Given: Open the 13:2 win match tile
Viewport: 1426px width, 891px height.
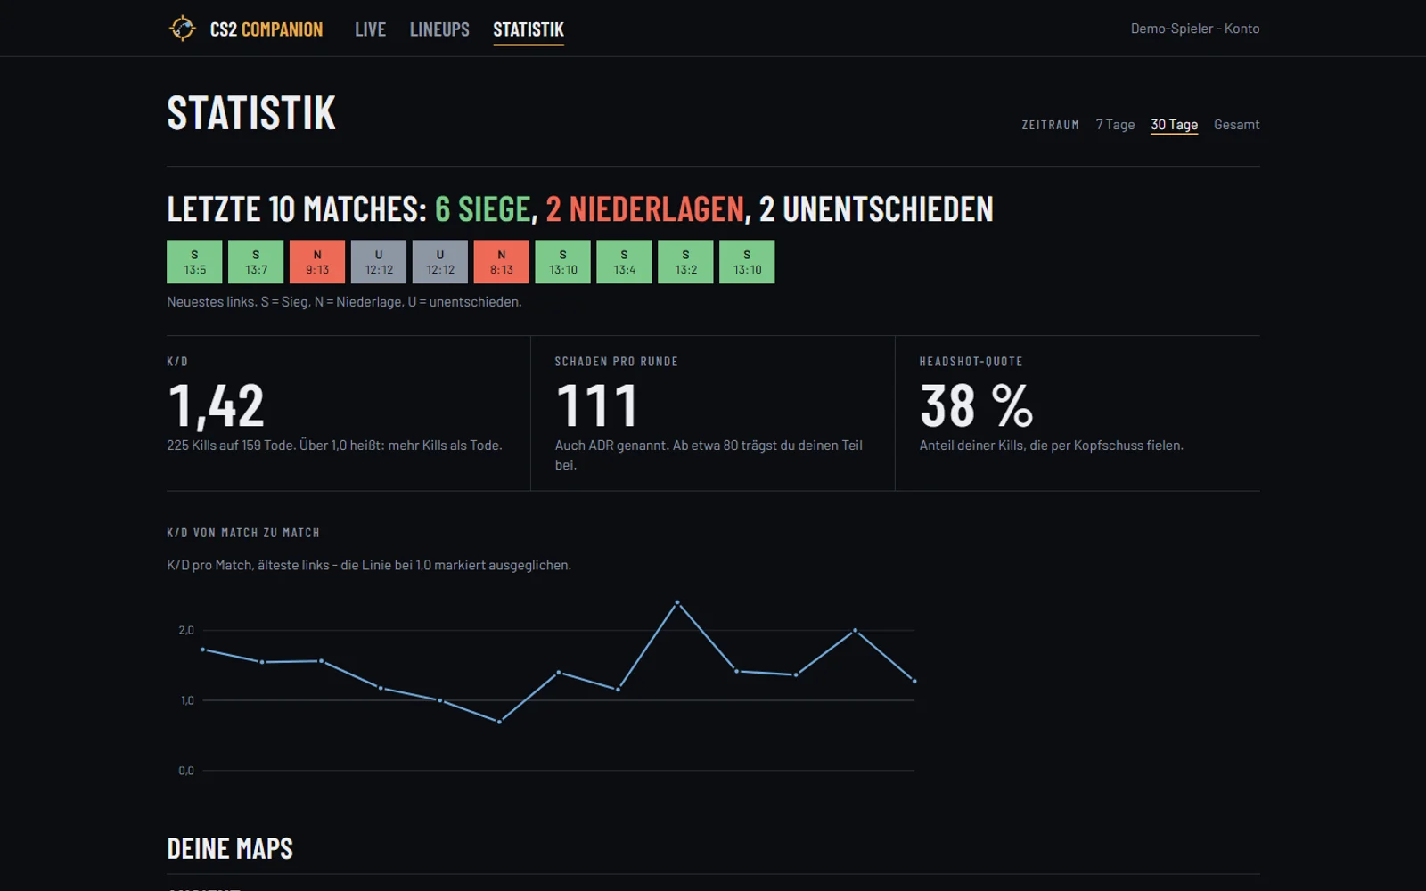Looking at the screenshot, I should point(685,262).
